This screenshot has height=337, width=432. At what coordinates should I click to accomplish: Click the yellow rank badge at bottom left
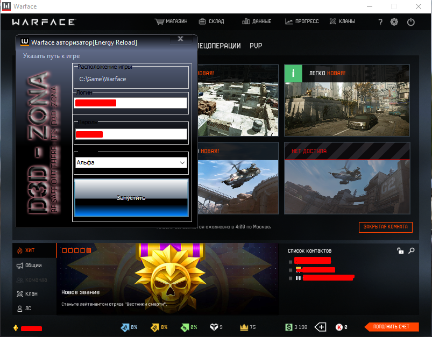16,328
